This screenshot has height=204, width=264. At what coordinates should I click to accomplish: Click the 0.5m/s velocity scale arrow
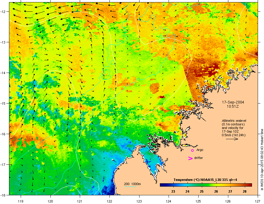coord(232,139)
